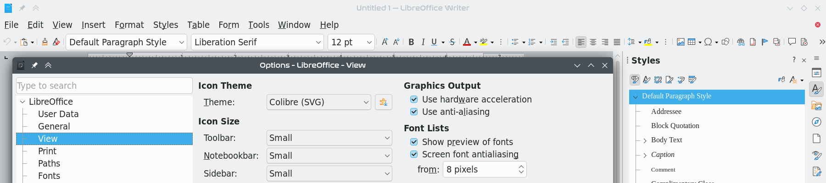
Task: Insert an image using the toolbar icon
Action: pos(681,42)
